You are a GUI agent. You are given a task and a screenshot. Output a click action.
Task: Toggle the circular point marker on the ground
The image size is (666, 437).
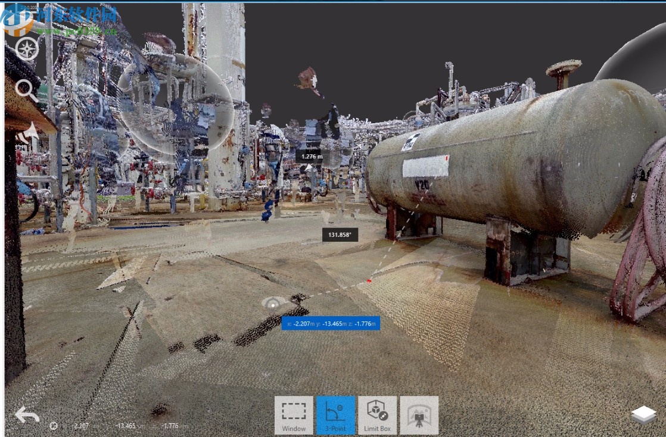coord(273,305)
